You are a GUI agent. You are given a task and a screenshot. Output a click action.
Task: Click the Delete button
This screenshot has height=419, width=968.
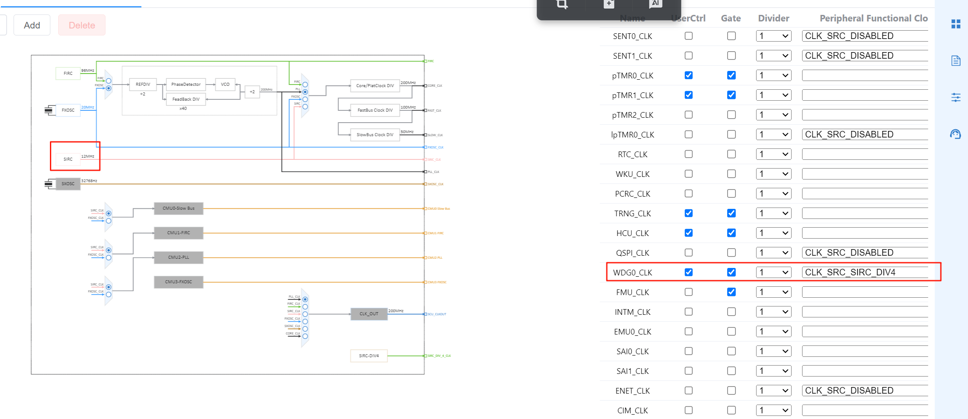82,25
